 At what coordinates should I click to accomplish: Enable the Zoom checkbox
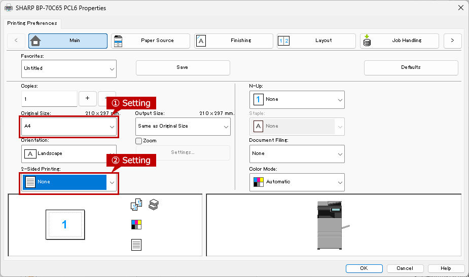tap(139, 141)
